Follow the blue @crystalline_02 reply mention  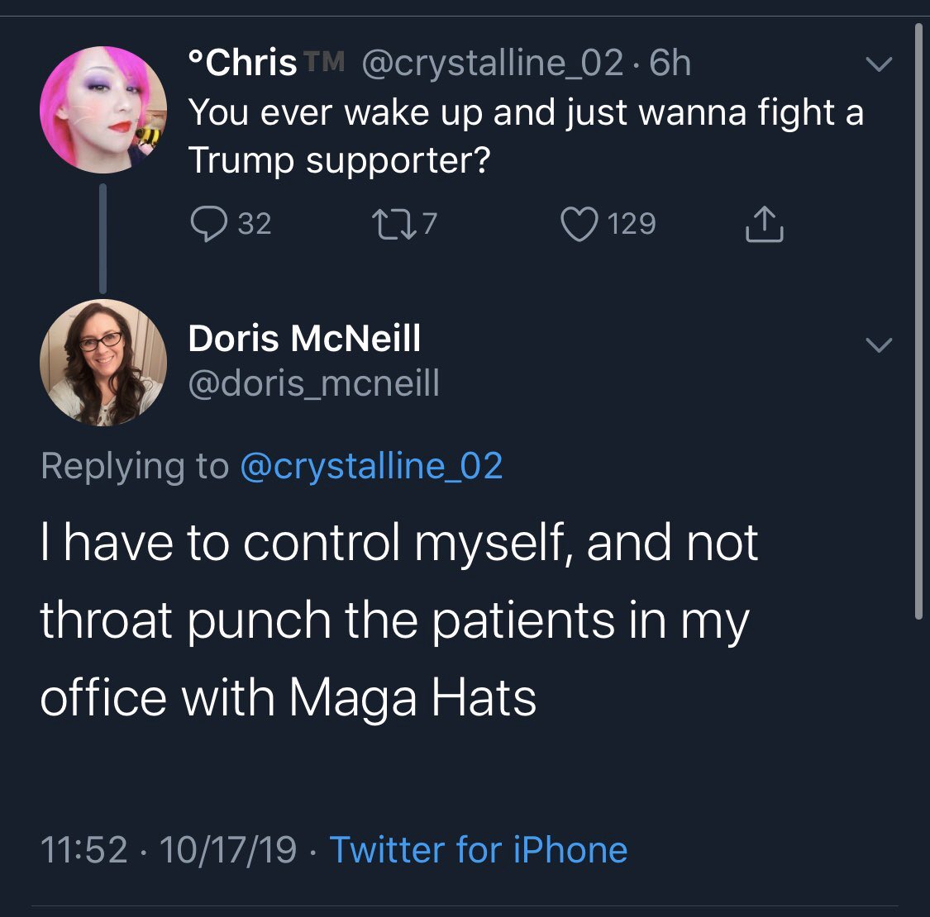371,466
